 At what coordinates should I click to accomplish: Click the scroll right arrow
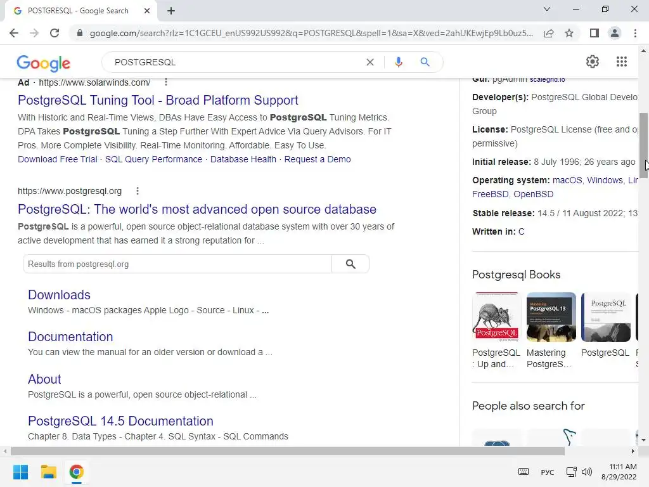(633, 451)
